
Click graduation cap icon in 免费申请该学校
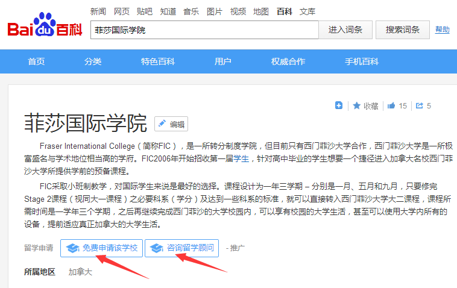click(x=72, y=248)
